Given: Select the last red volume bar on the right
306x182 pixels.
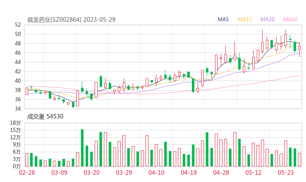Looking at the screenshot, I should pyautogui.click(x=299, y=160).
